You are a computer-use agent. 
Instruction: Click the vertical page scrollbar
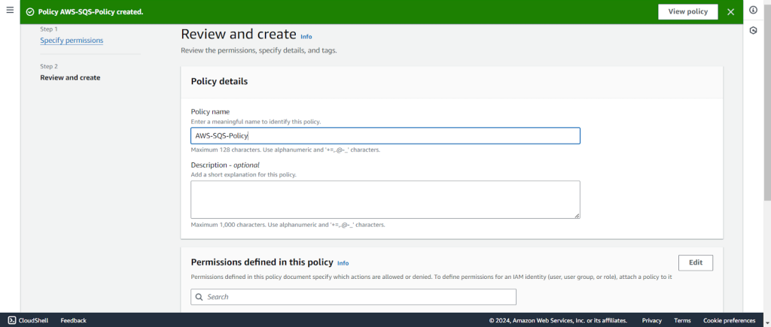click(767, 103)
